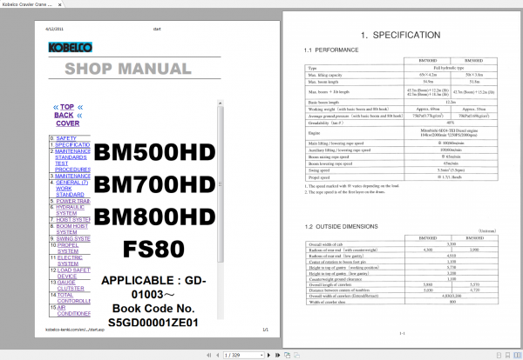This screenshot has width=523, height=360.
Task: Click the BM700HD model heading
Action: coord(154,184)
